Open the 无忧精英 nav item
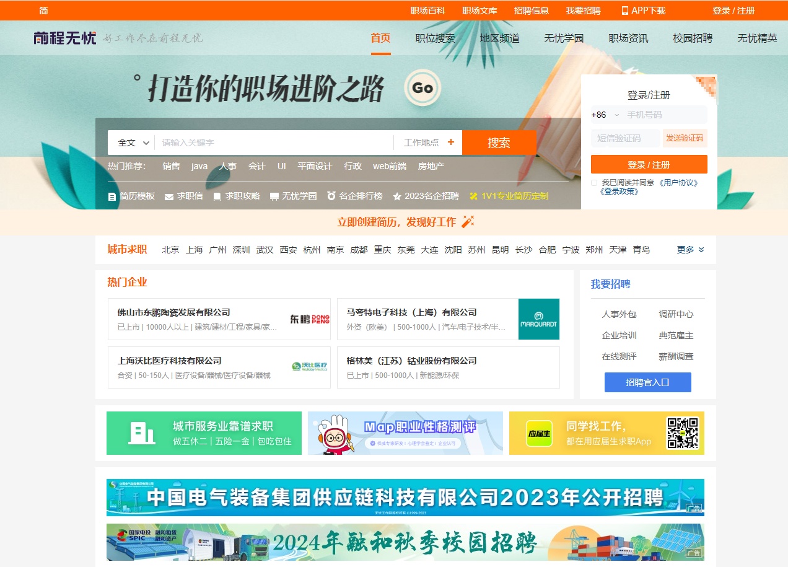 click(x=757, y=38)
